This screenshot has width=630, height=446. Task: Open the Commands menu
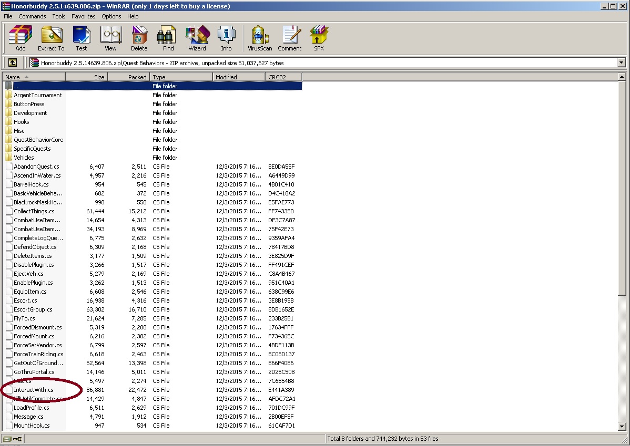[32, 16]
